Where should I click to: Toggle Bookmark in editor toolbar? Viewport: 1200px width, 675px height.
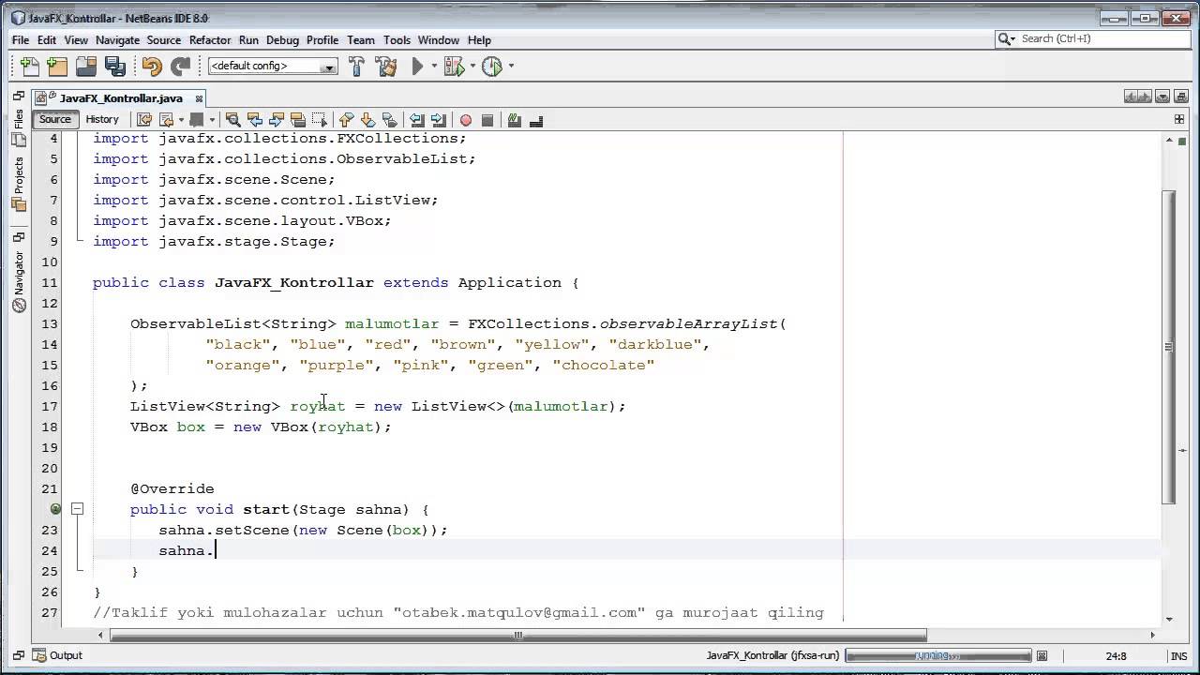pyautogui.click(x=389, y=120)
